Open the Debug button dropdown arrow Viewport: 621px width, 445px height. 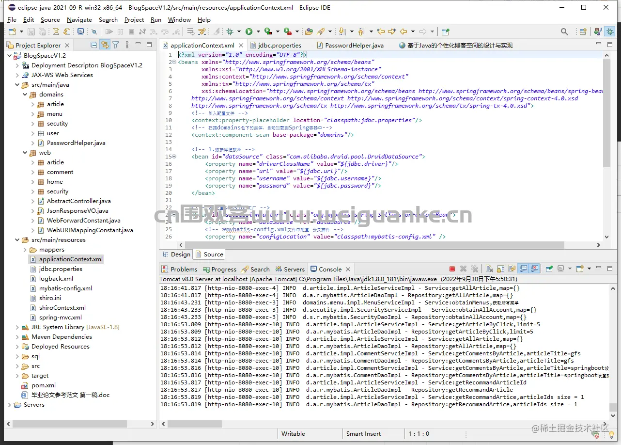point(239,32)
